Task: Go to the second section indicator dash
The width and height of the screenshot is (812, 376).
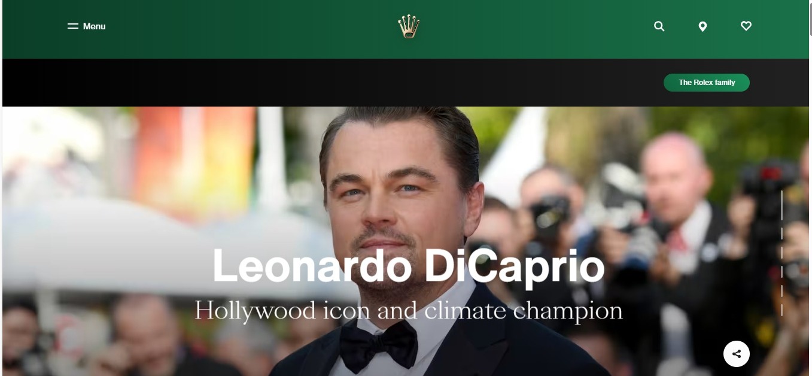Action: coord(781,234)
